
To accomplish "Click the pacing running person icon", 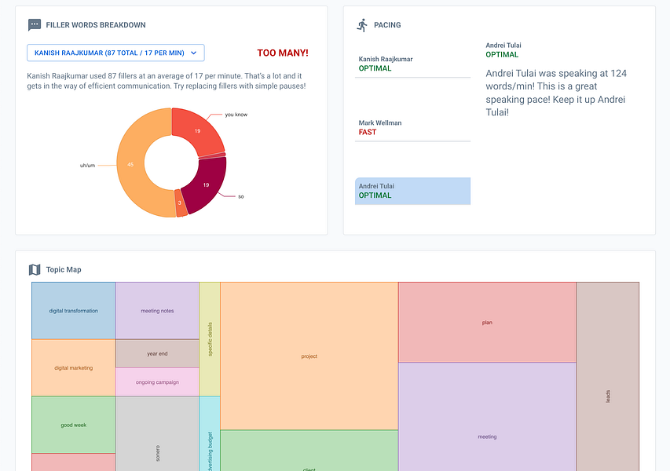I will pos(362,25).
